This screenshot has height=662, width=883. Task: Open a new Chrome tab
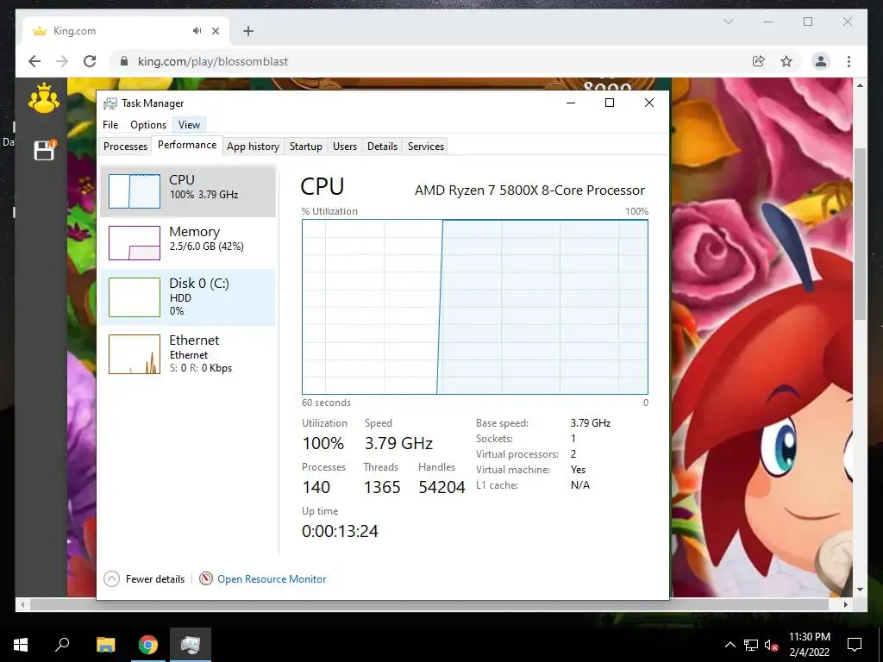pyautogui.click(x=247, y=31)
